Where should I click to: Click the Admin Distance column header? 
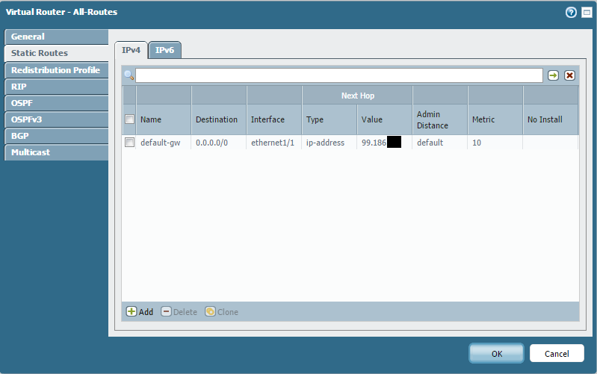[x=440, y=119]
